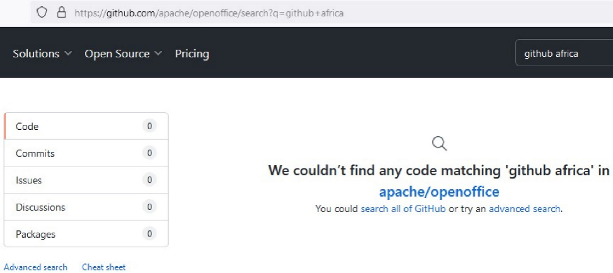Click search all of GitHub link
Screen dimensions: 613x273
pos(403,208)
